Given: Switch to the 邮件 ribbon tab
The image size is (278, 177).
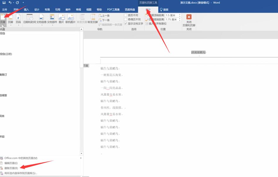Looking at the screenshot, I should pyautogui.click(x=68, y=10).
